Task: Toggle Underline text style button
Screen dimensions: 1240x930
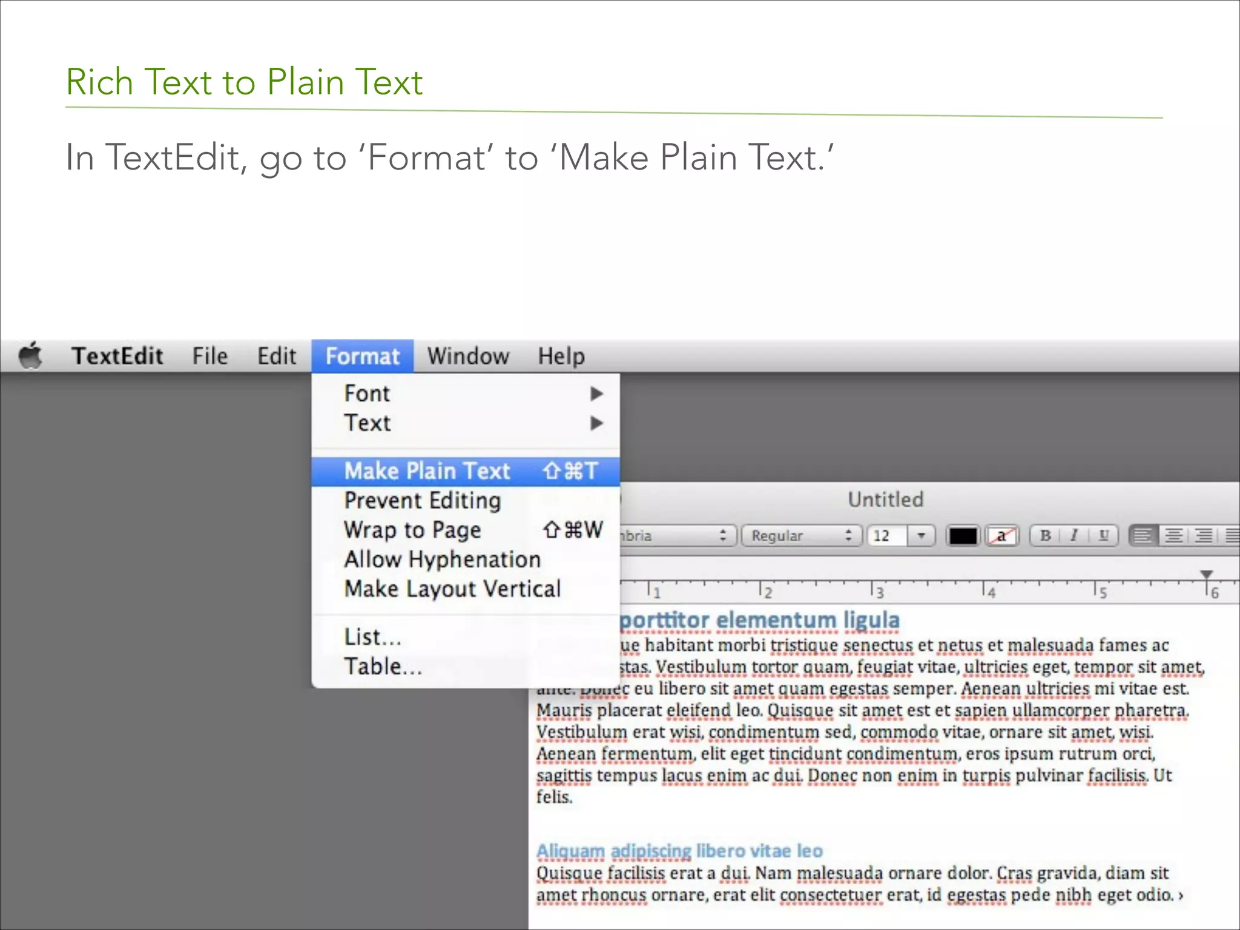Action: click(x=1103, y=536)
